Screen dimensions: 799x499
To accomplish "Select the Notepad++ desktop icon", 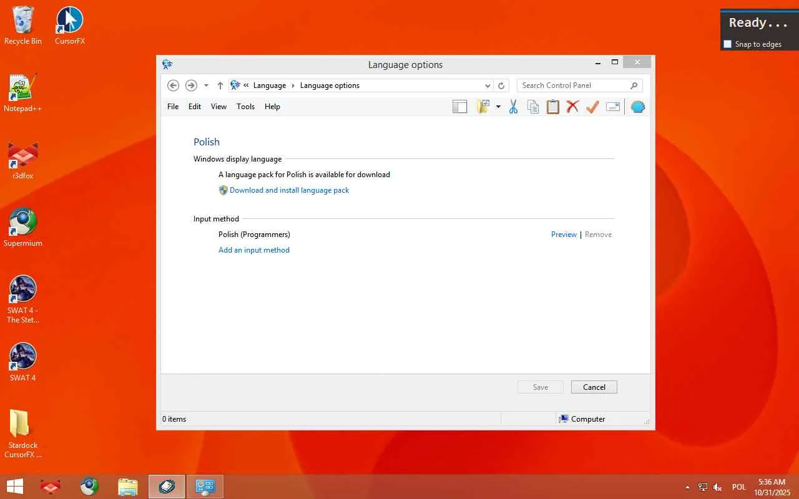I will tap(23, 93).
